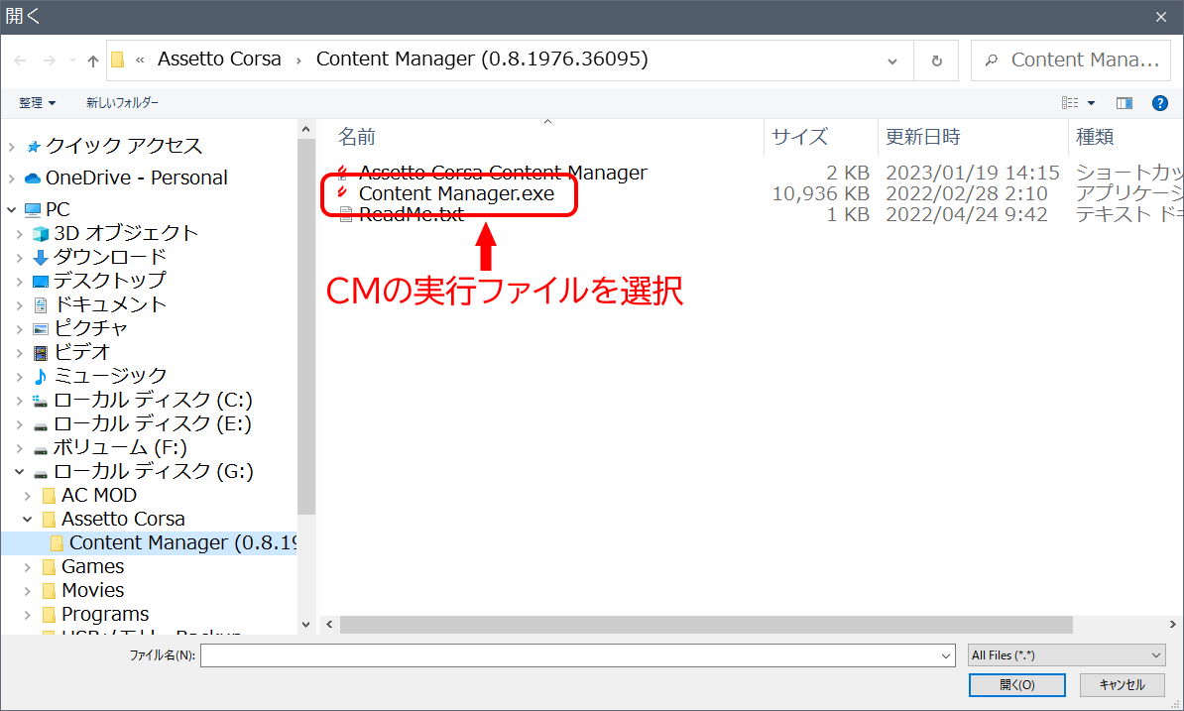The width and height of the screenshot is (1184, 711).
Task: Click the 3D オブジェクト cube icon
Action: pyautogui.click(x=41, y=234)
